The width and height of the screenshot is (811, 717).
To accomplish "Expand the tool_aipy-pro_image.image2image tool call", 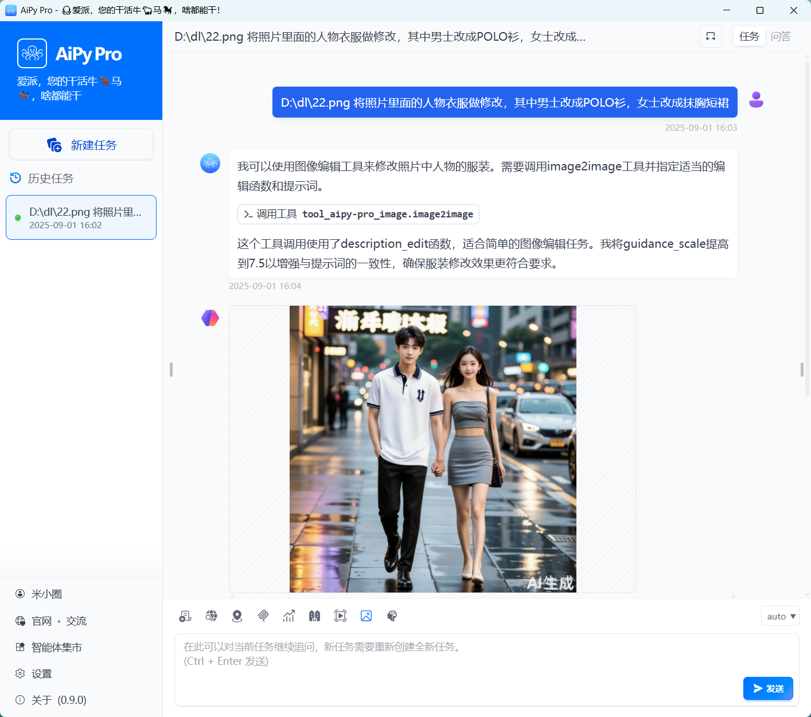I will click(x=358, y=215).
